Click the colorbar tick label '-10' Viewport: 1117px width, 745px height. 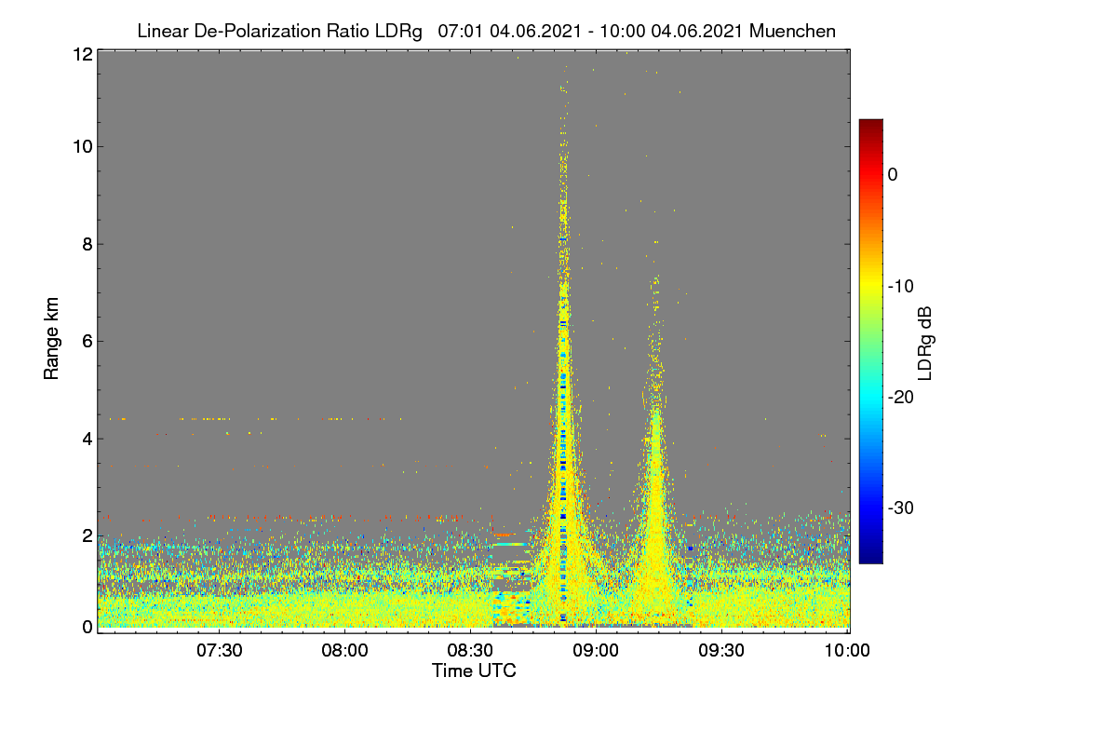pos(903,286)
